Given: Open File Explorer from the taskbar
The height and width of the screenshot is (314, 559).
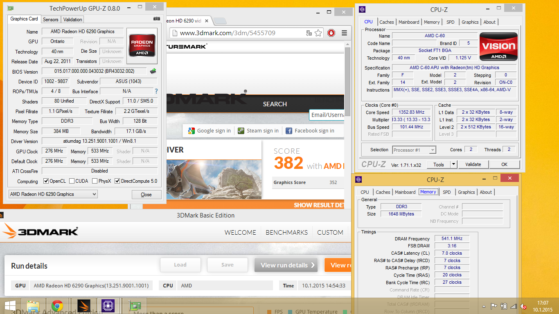Looking at the screenshot, I should pos(33,306).
